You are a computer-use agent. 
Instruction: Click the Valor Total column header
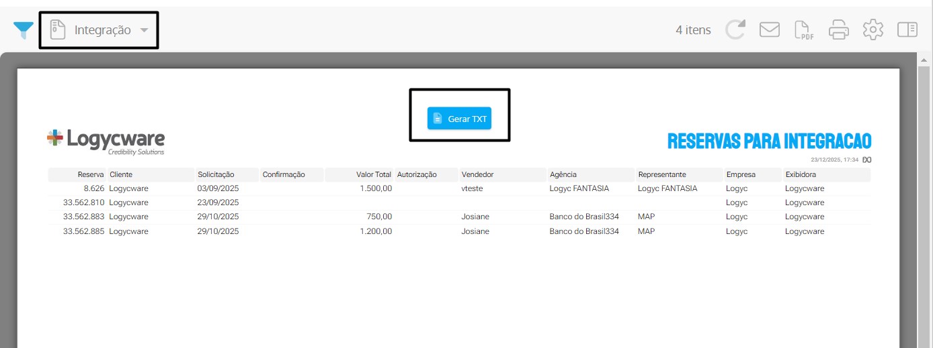373,174
